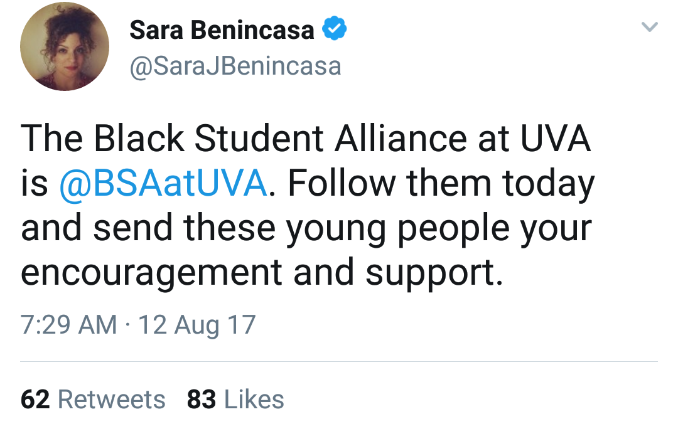Click the dot separator between time and date

pos(127,325)
